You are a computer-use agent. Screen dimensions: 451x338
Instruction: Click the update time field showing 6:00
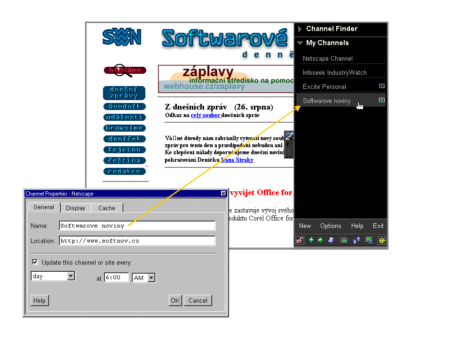[116, 278]
